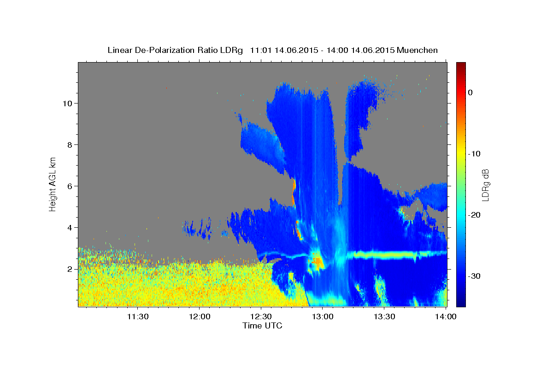Click the 'LDRg dB' colorbar label

[x=485, y=184]
